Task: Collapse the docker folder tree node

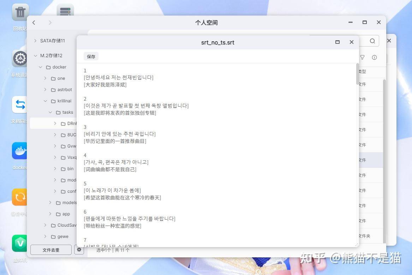Action: click(41, 67)
